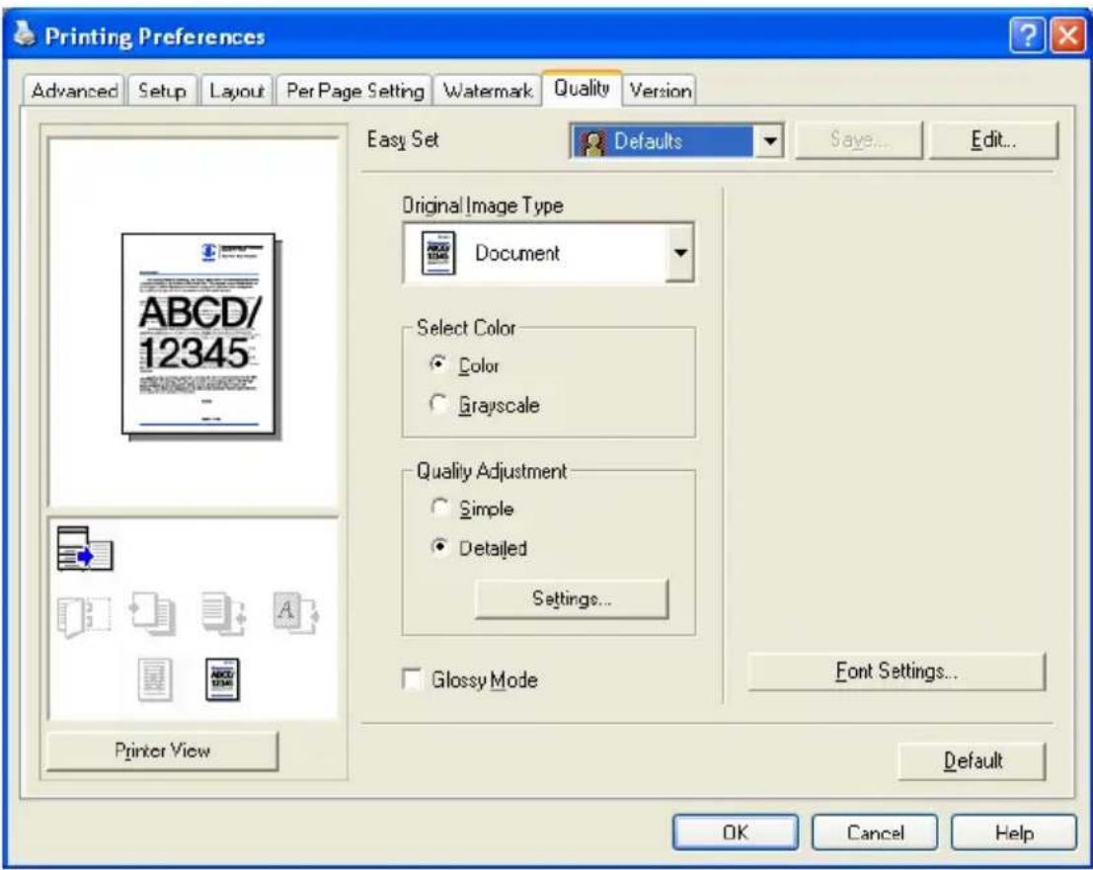
Task: Click the Help button
Action: [1014, 832]
